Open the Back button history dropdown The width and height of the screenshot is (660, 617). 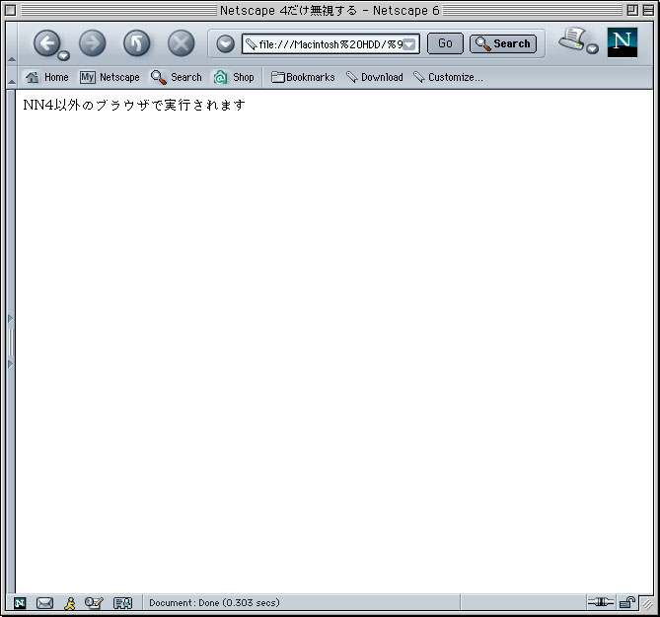(63, 55)
